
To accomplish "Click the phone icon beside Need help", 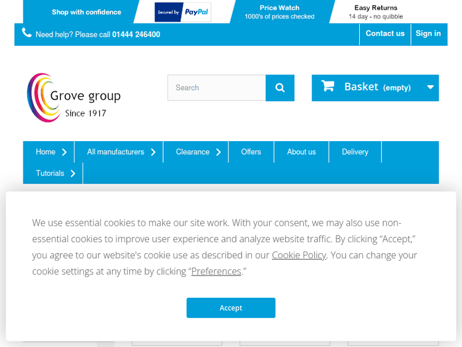I will (26, 33).
